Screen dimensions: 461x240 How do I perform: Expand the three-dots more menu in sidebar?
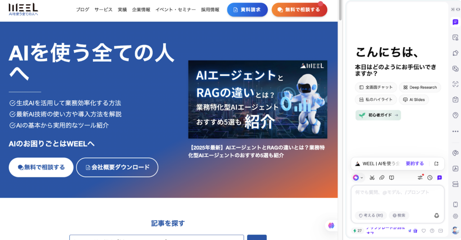click(x=455, y=131)
